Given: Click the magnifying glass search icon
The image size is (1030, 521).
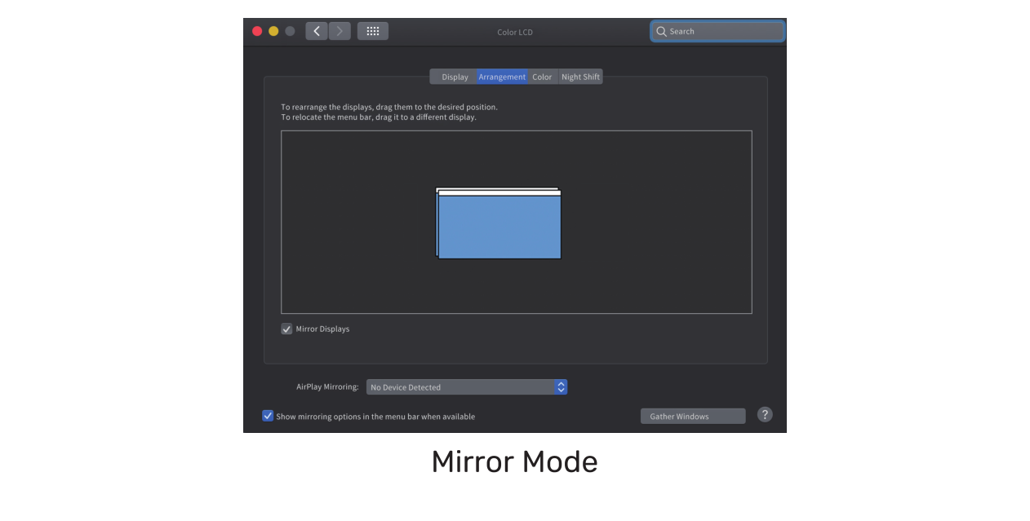Looking at the screenshot, I should tap(661, 32).
